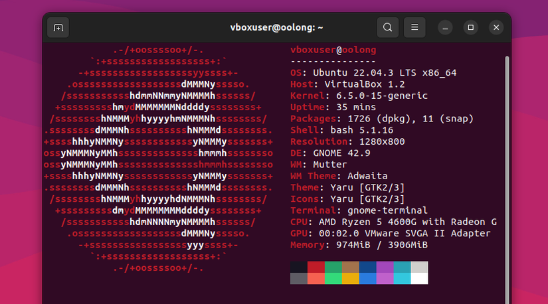The width and height of the screenshot is (548, 304).
Task: Click the window title vboxuser@oolong
Action: point(276,27)
